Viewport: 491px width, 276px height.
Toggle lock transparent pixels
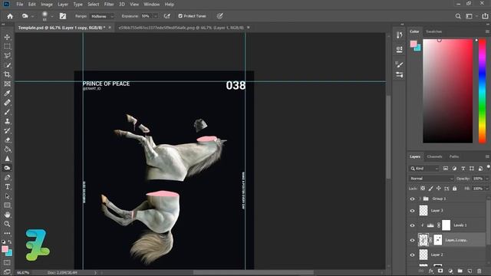click(x=423, y=189)
